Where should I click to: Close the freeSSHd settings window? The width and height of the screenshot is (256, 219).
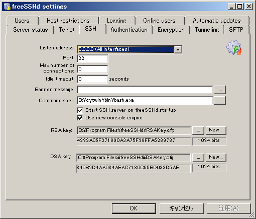[x=249, y=7]
